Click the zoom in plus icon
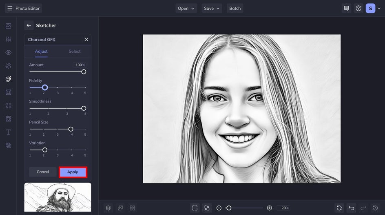The width and height of the screenshot is (385, 215). point(270,208)
